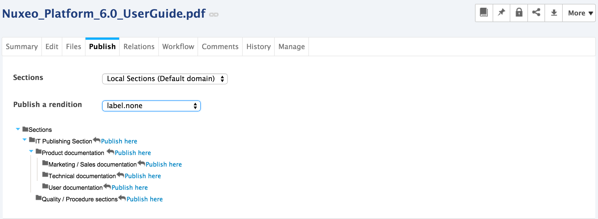Click the permalink chain icon beside title
Viewport: 598px width, 219px height.
click(x=214, y=14)
